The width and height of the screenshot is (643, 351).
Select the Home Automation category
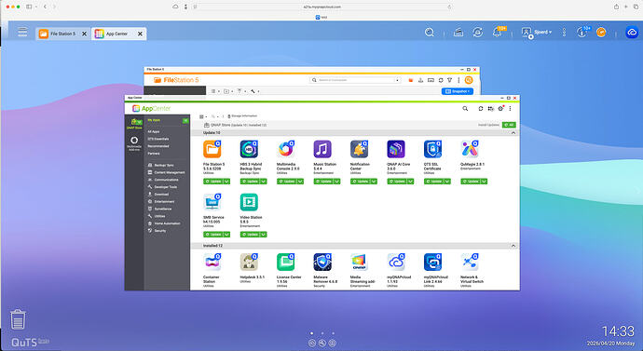(x=164, y=223)
